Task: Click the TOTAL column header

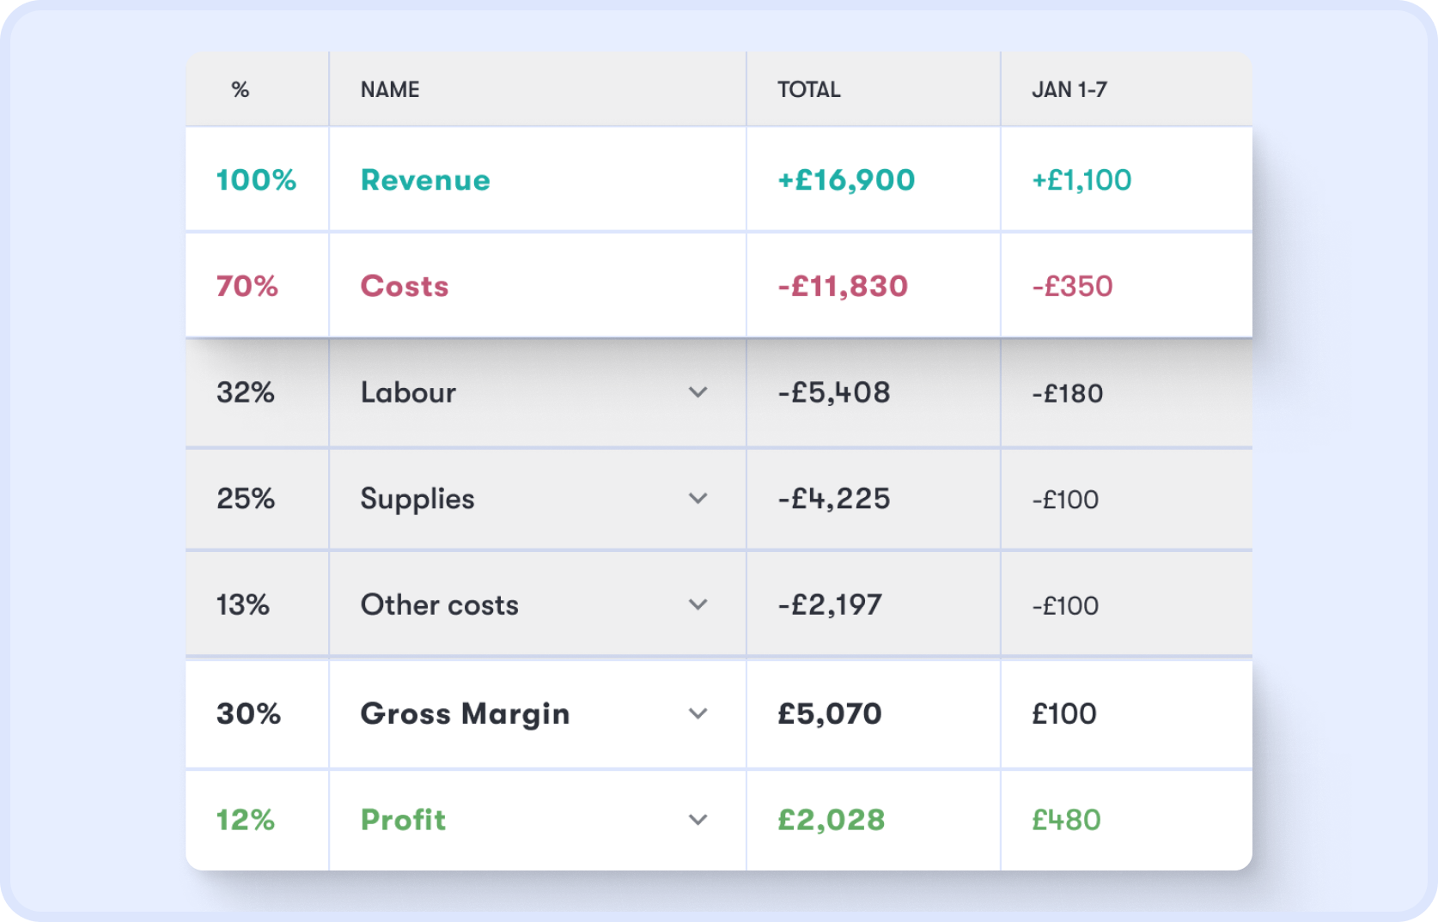Action: [808, 88]
